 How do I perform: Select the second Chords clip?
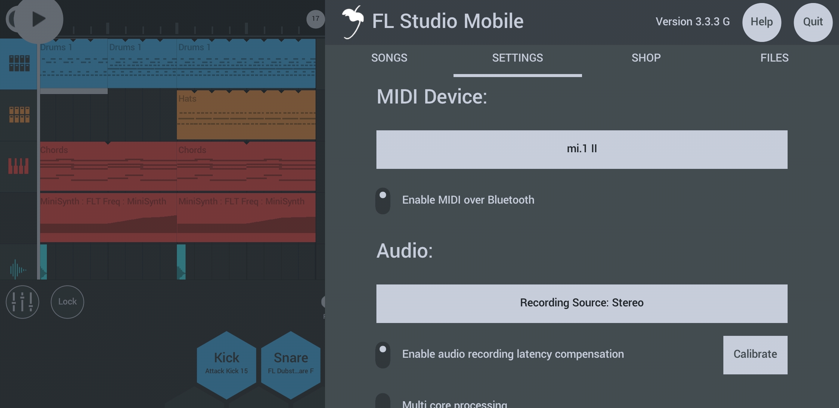coord(246,166)
